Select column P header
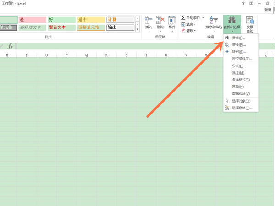The width and height of the screenshot is (275, 206). point(67,55)
